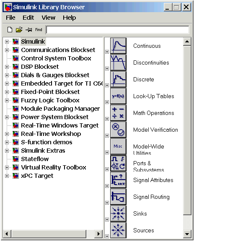
Task: Open the View menu
Action: (x=48, y=18)
